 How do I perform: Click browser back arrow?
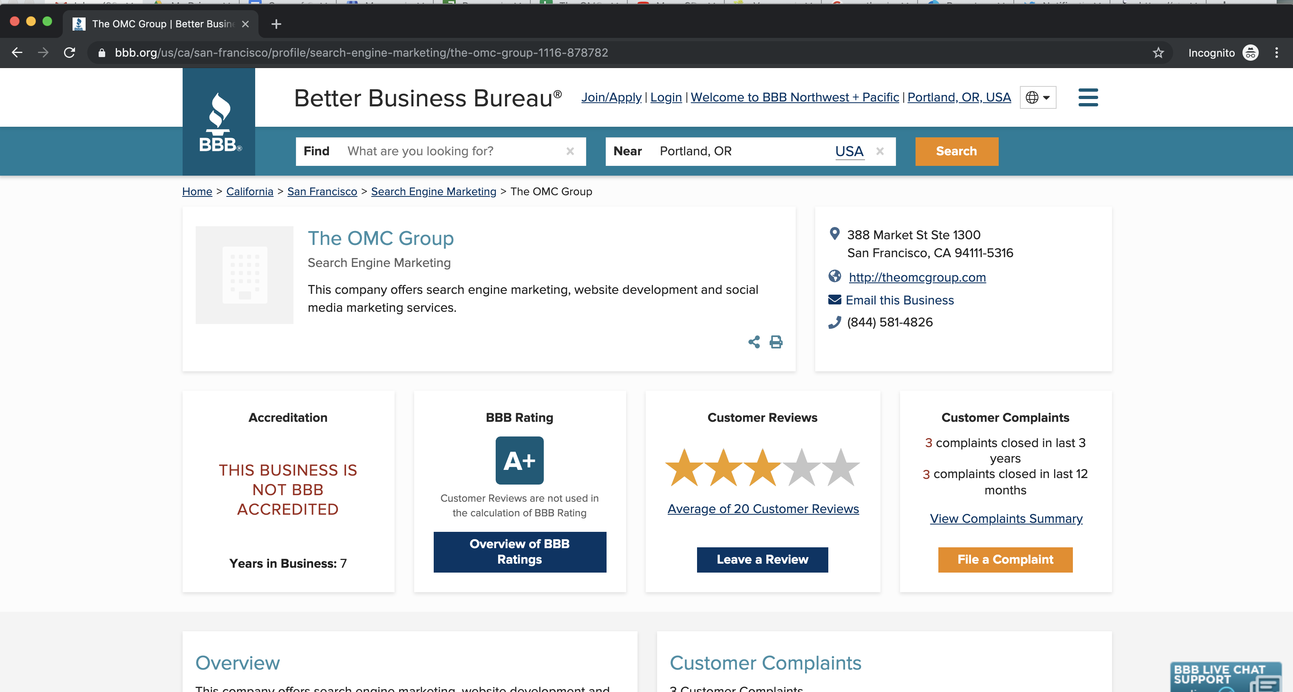coord(17,53)
